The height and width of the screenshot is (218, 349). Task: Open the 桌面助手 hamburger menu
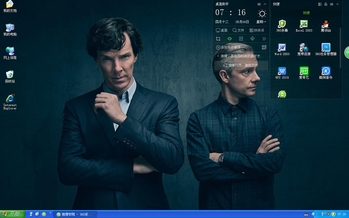click(259, 4)
